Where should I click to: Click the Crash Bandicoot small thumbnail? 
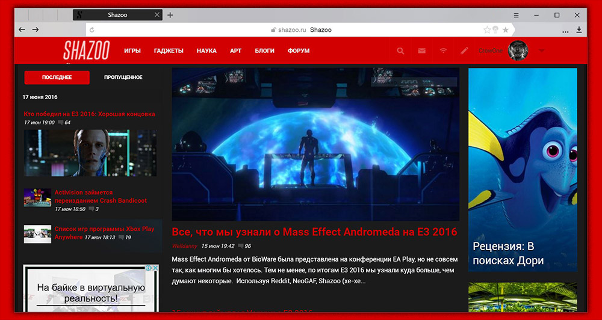click(37, 198)
